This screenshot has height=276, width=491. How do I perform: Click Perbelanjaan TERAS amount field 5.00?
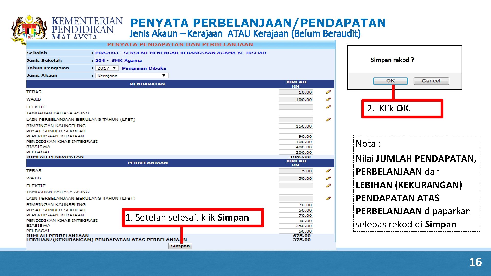tap(296, 171)
